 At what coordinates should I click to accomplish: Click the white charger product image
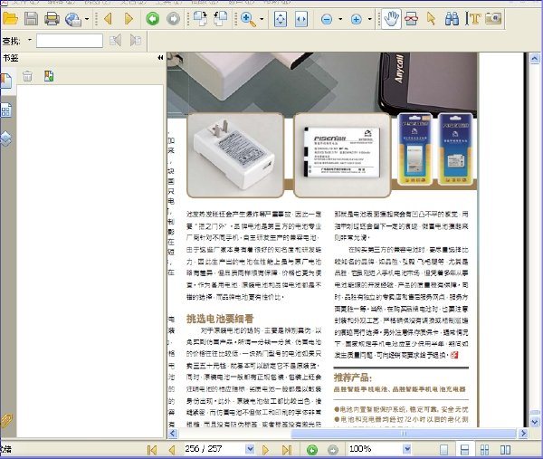pos(235,155)
